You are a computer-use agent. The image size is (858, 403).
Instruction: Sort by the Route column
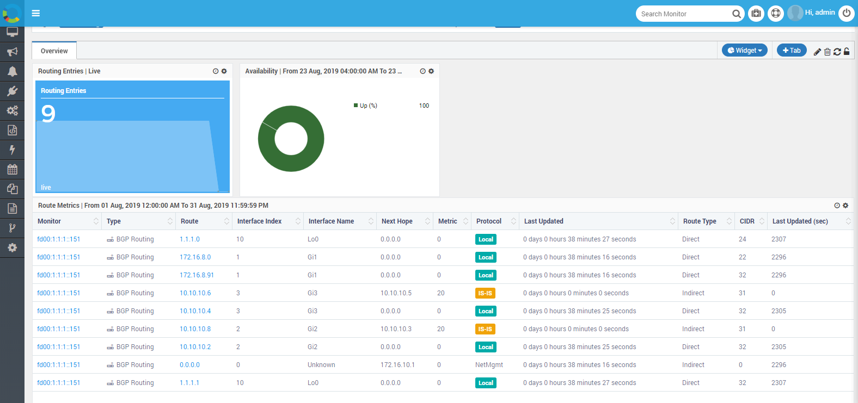point(204,221)
